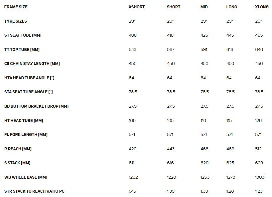Select the TT TOP TUBE [MM] label
The width and height of the screenshot is (272, 197).
point(22,50)
